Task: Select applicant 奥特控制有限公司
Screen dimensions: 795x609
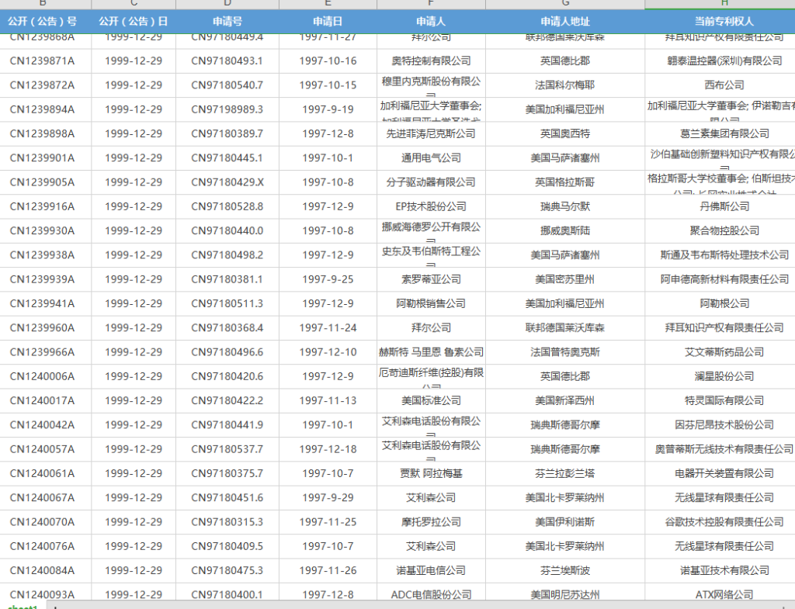Action: (x=431, y=61)
